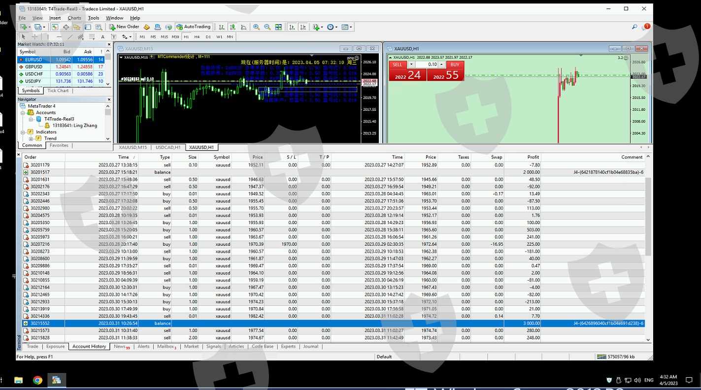Select the Crosshair cursor tool

click(34, 37)
